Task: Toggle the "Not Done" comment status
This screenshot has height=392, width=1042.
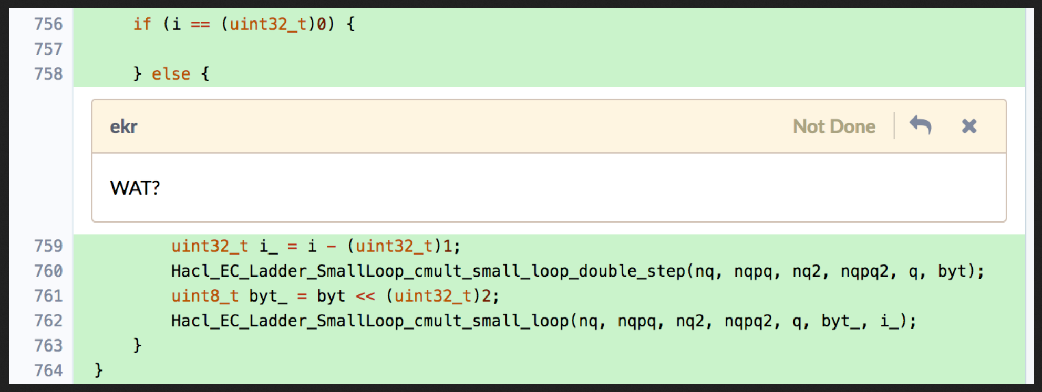Action: coord(834,126)
